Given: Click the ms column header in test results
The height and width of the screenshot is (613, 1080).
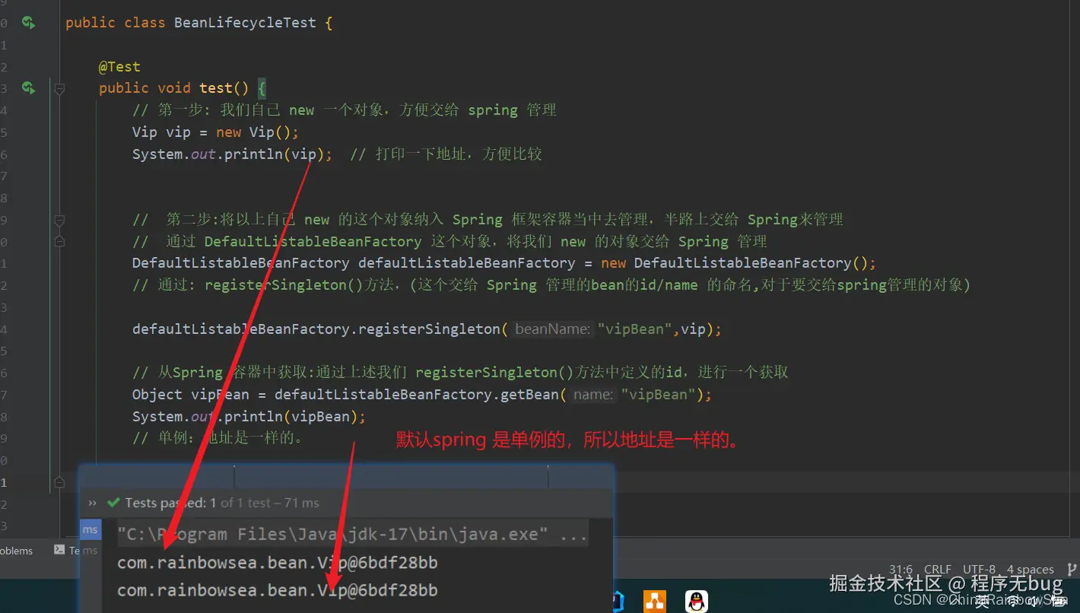Looking at the screenshot, I should pos(90,530).
